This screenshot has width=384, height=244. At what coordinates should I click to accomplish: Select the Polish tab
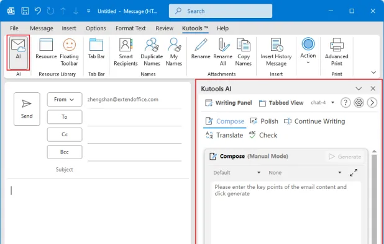(x=264, y=121)
